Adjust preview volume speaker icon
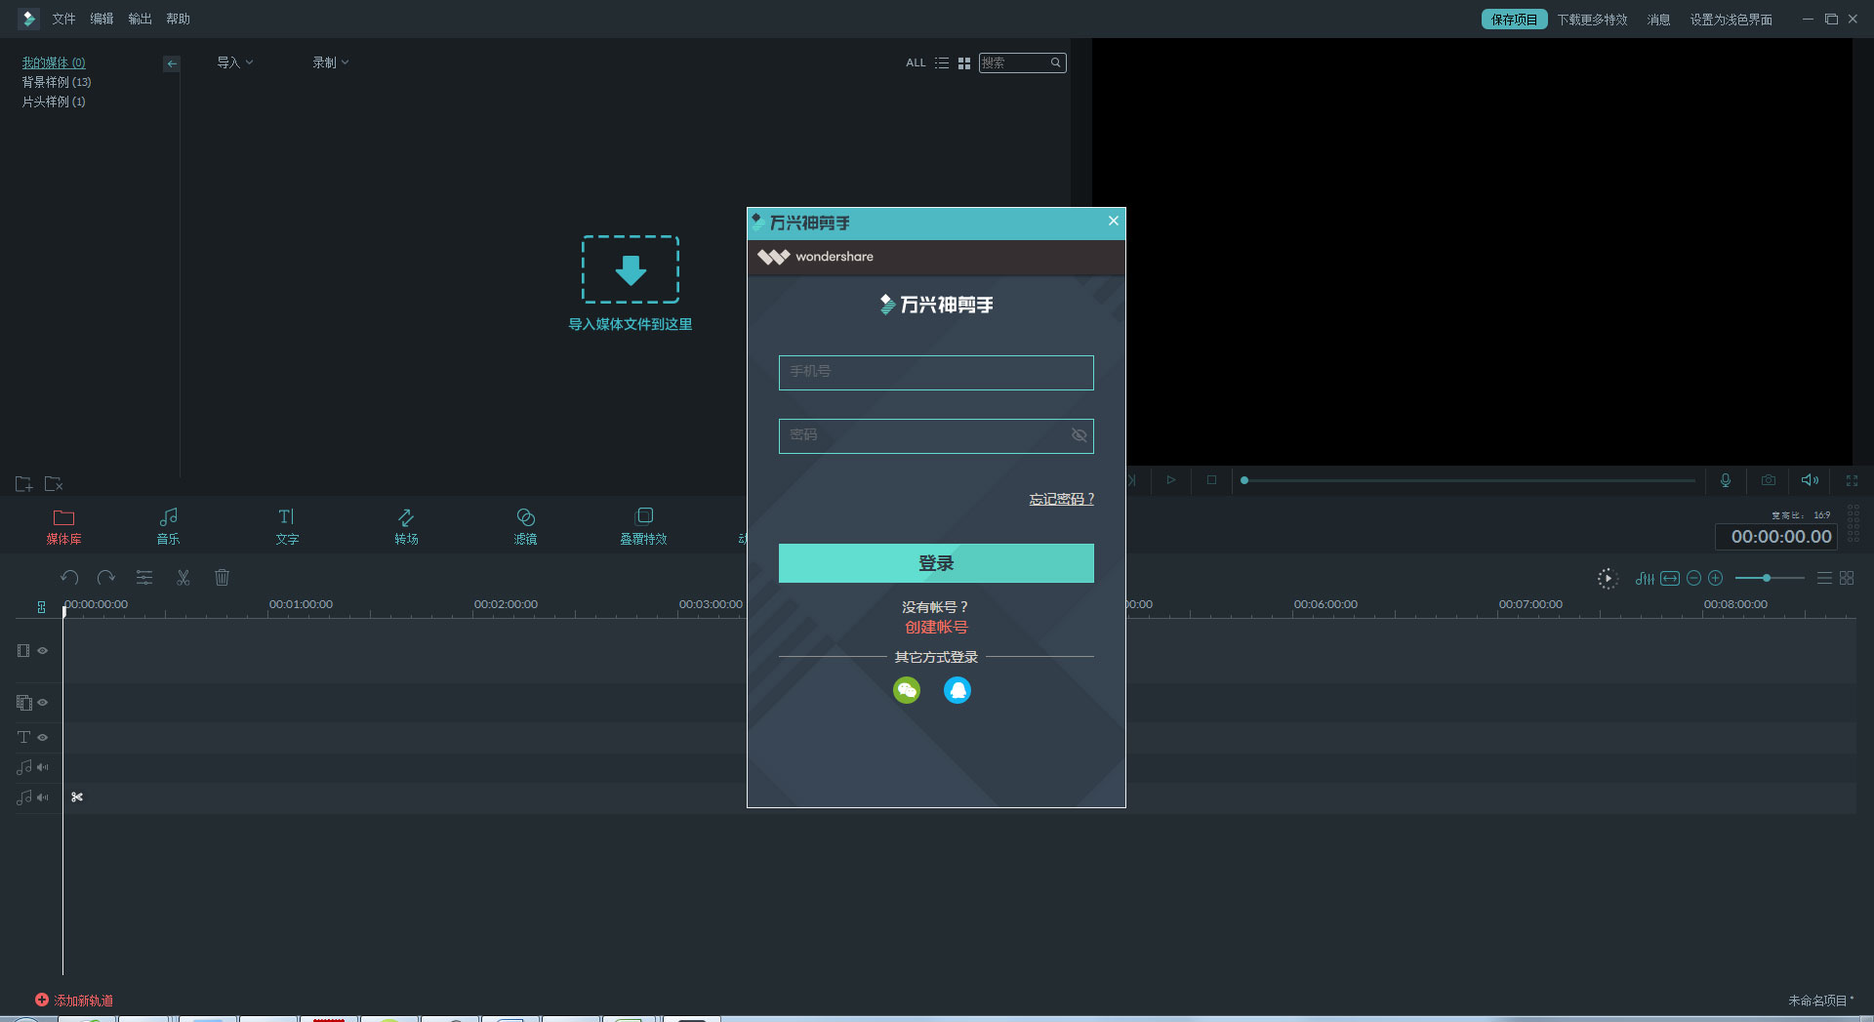This screenshot has height=1022, width=1874. coord(1810,480)
